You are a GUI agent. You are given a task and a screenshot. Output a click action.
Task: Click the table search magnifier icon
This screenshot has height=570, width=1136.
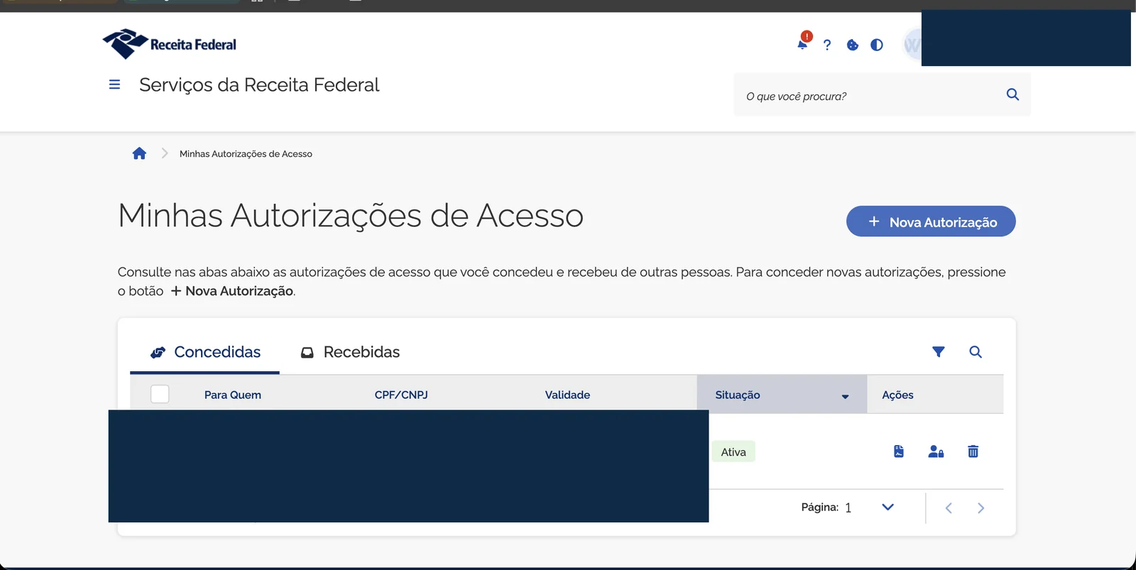pos(976,352)
